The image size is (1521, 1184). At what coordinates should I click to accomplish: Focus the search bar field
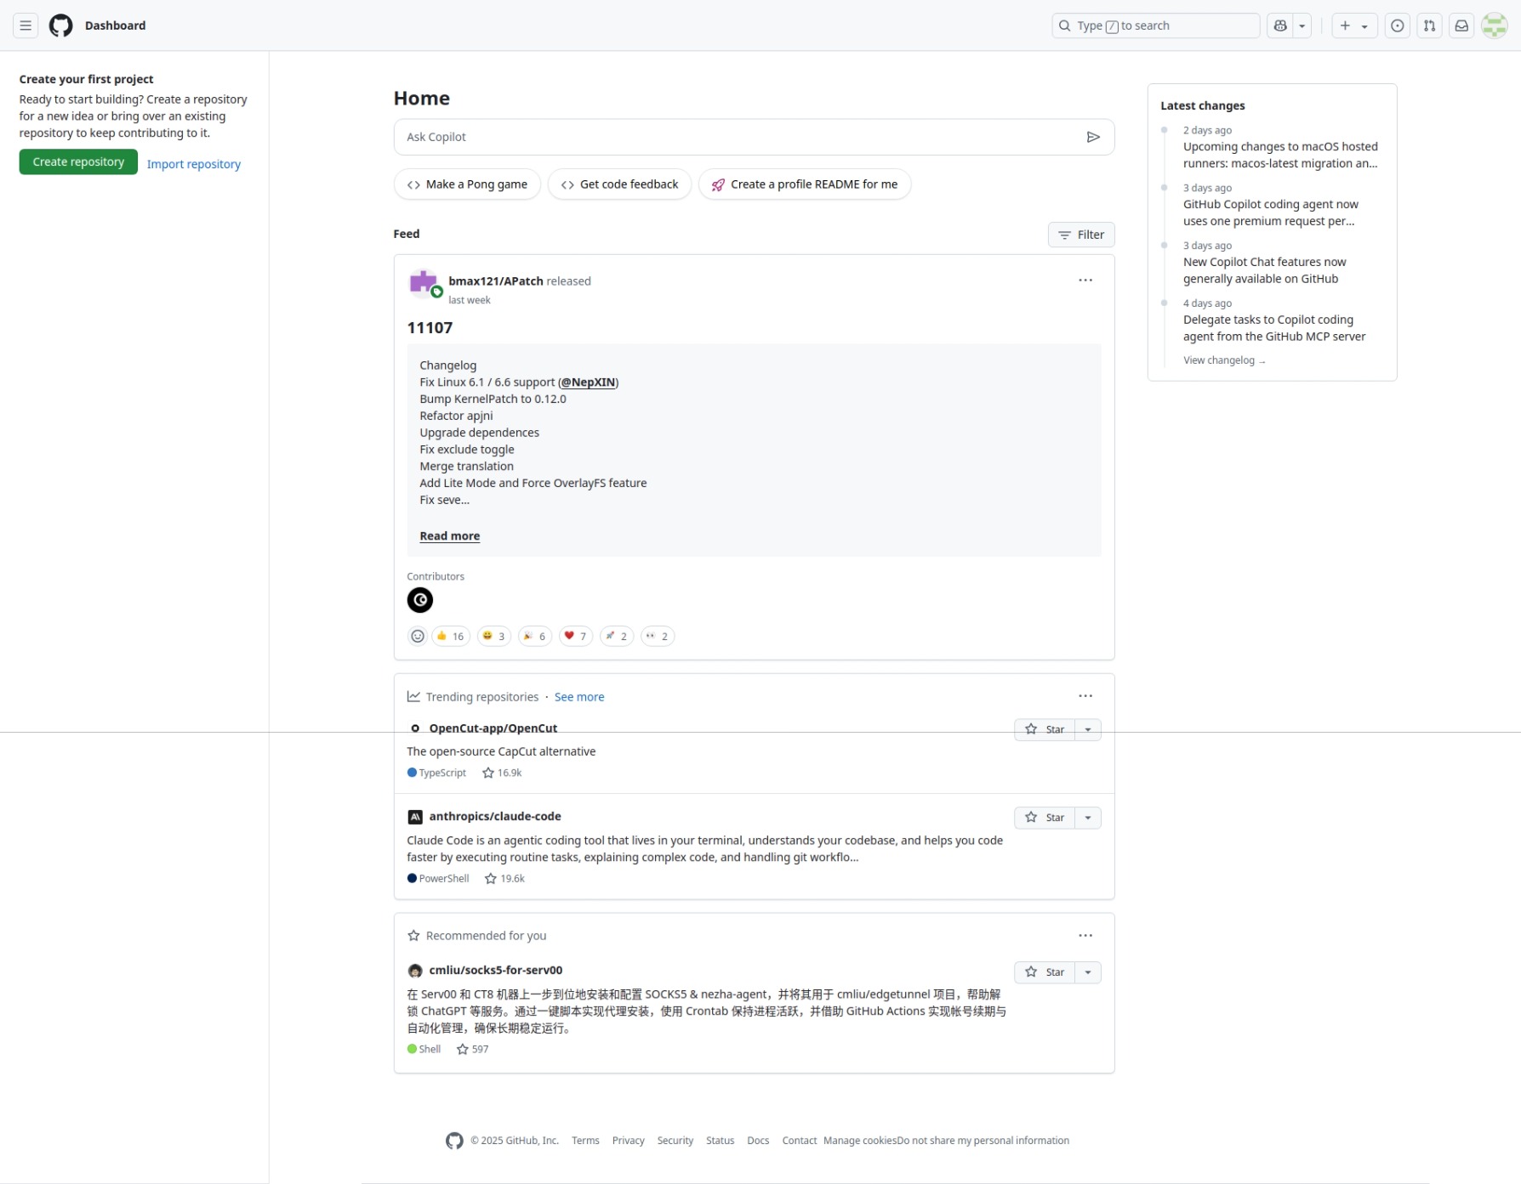(1156, 25)
